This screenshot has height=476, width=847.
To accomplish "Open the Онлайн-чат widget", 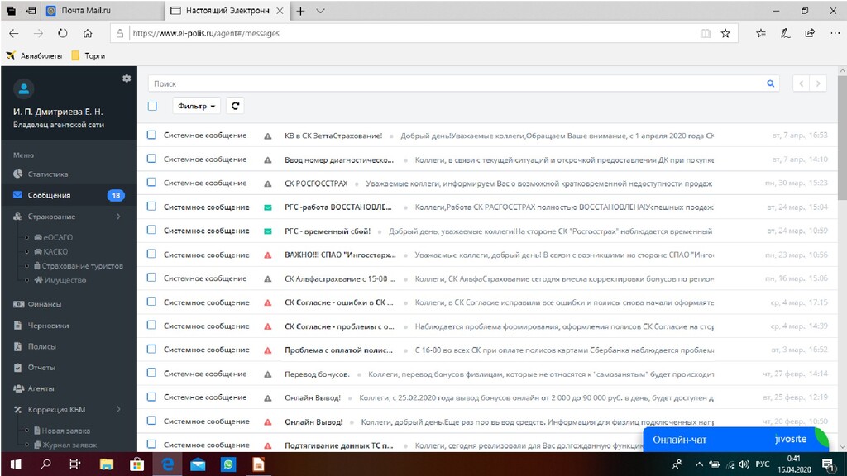I will pyautogui.click(x=735, y=440).
